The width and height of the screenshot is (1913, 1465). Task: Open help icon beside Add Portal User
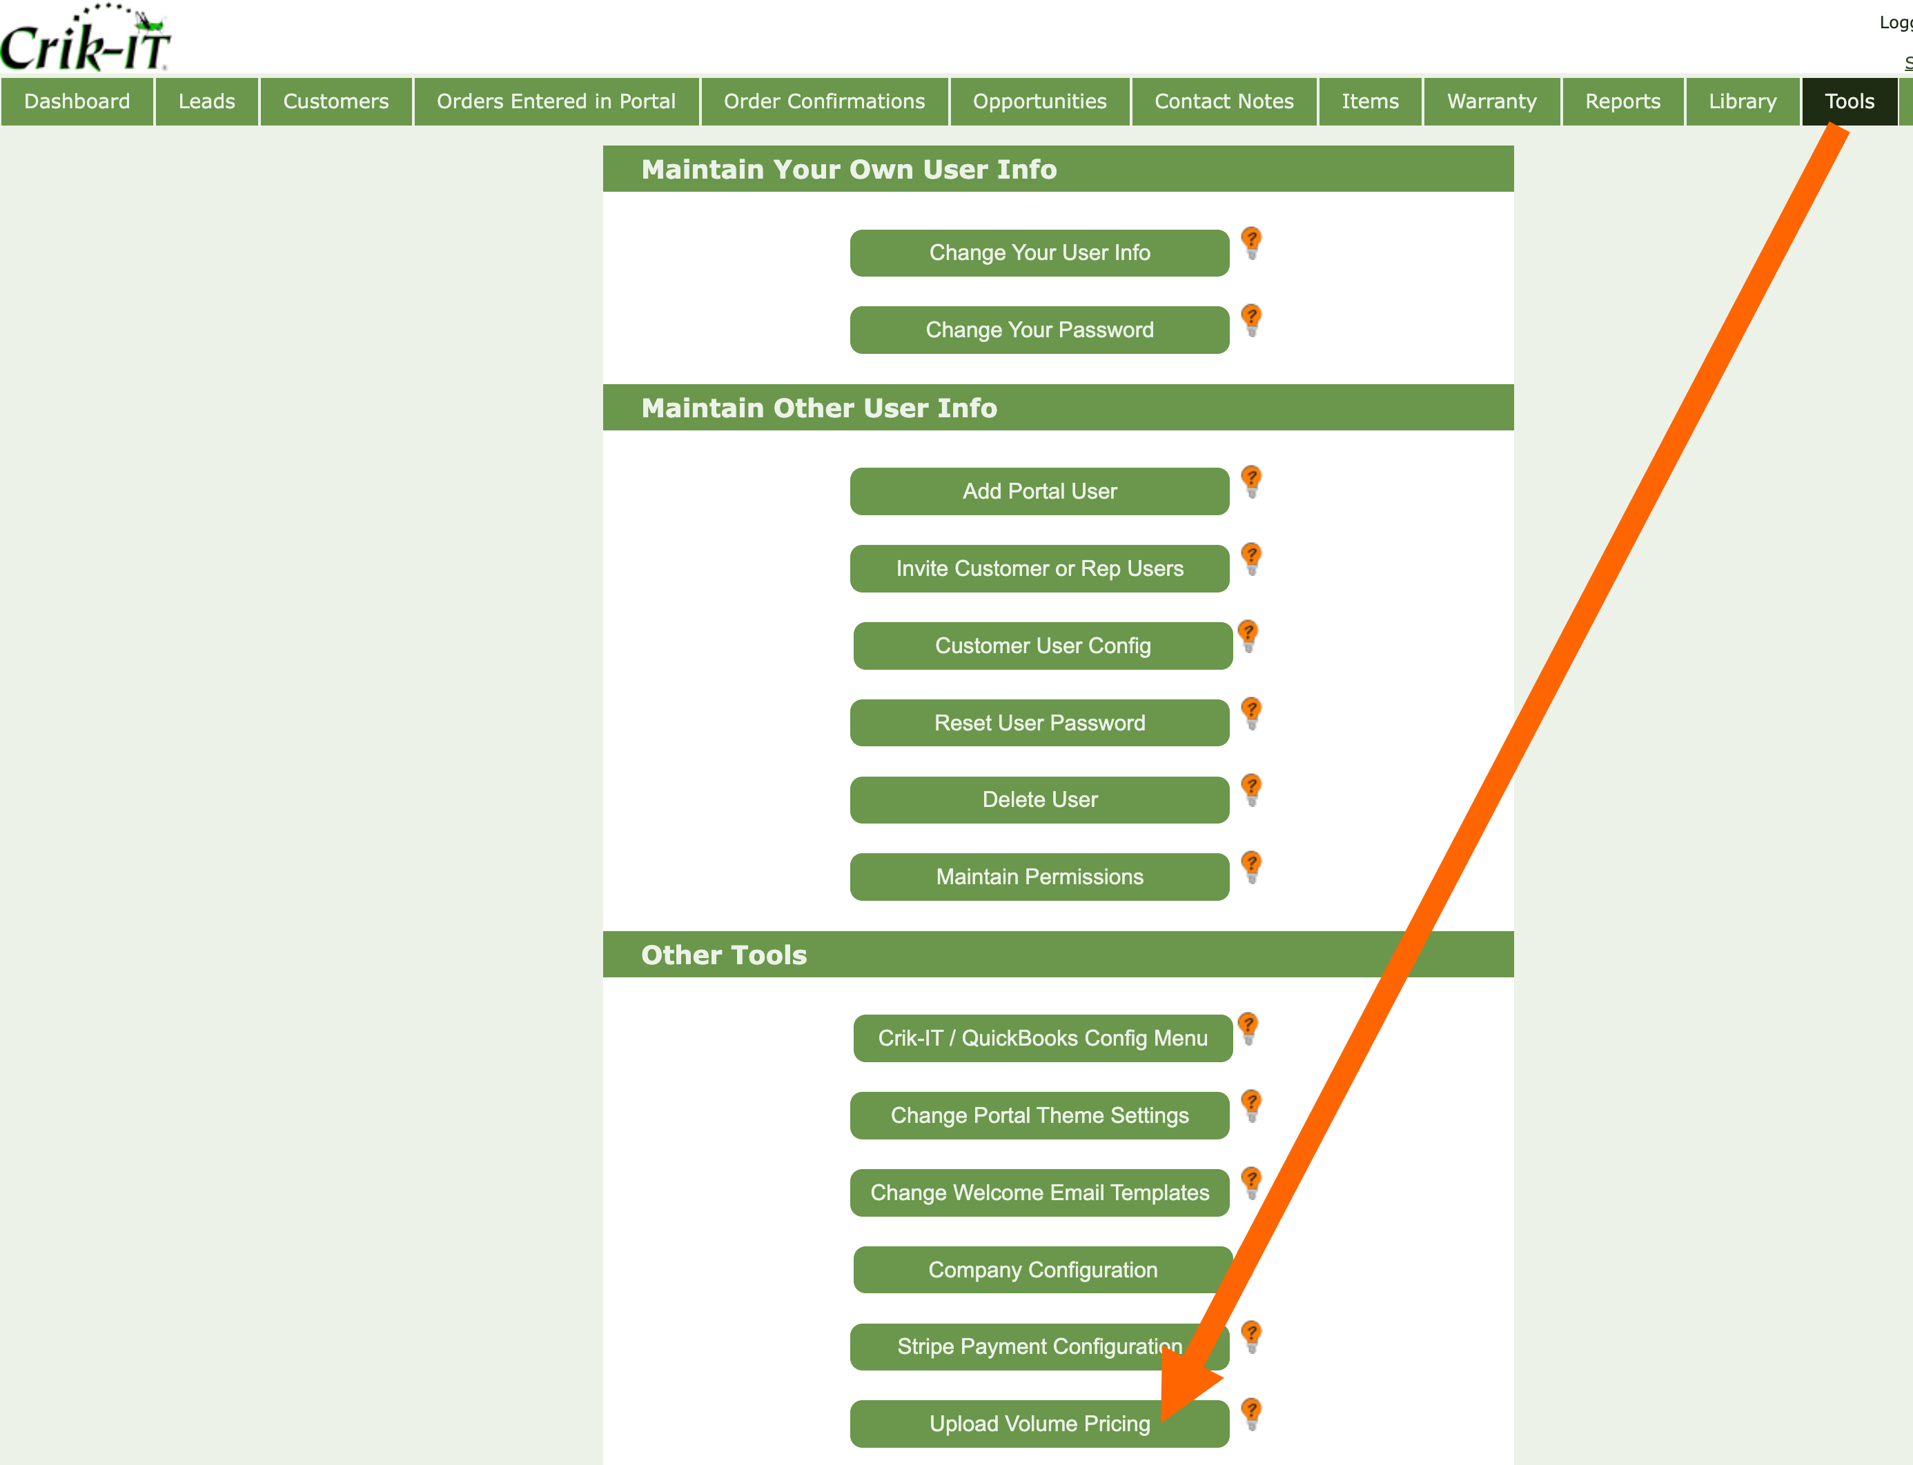[1251, 481]
